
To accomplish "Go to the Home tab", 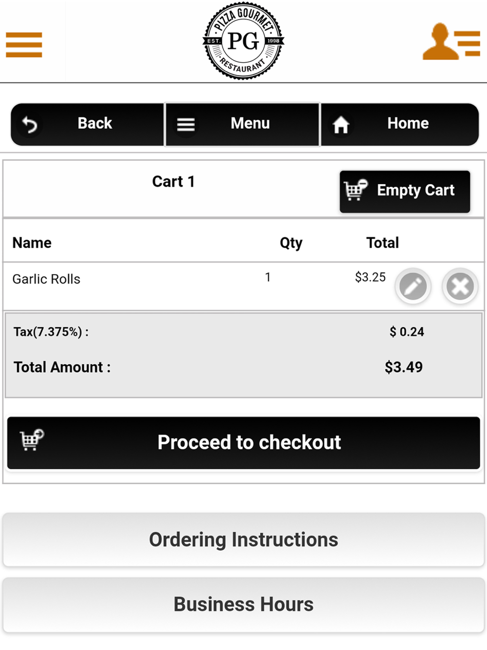I will coord(400,124).
